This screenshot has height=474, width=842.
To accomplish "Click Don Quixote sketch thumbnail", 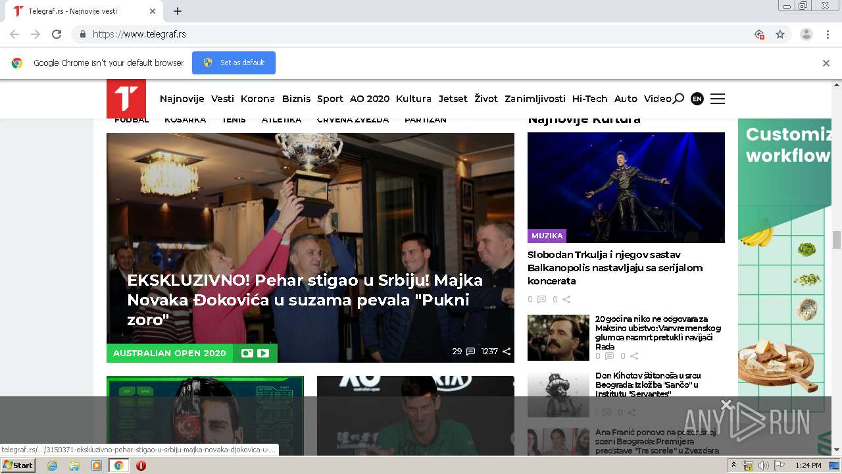I will pos(558,394).
